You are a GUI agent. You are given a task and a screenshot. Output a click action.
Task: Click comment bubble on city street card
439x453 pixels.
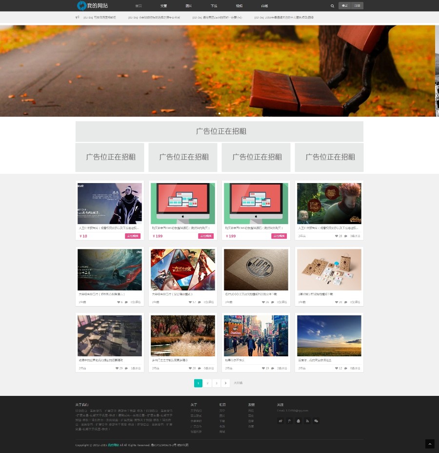point(273,369)
